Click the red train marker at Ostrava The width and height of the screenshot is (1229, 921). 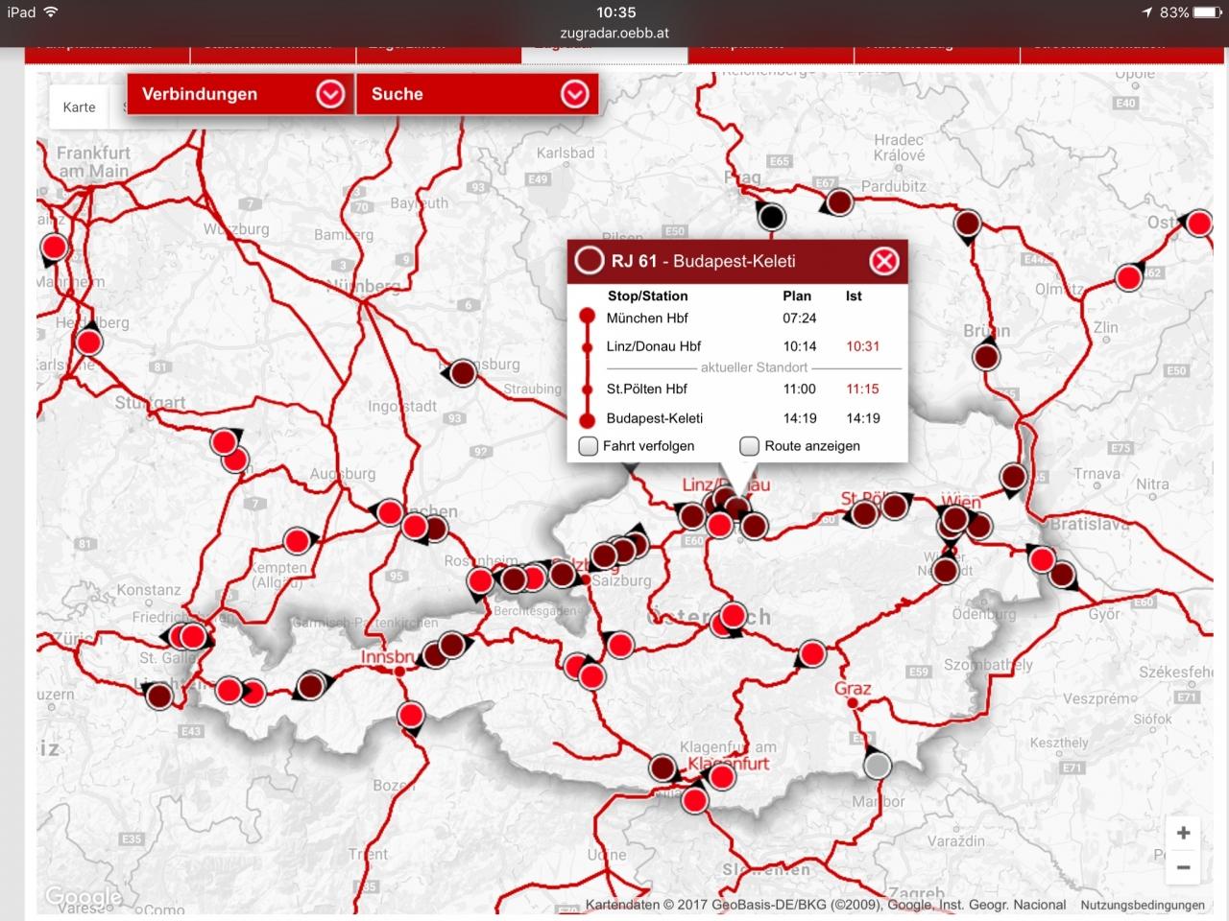(x=1198, y=224)
